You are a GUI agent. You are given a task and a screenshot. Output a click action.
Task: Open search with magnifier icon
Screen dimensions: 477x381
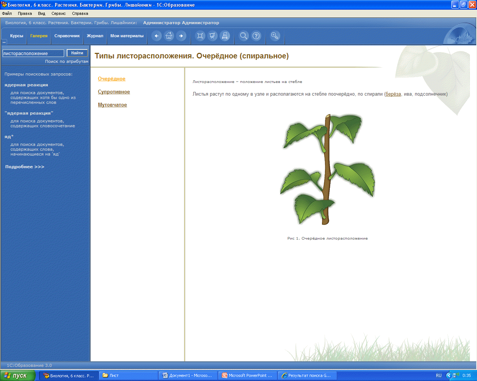(x=244, y=36)
